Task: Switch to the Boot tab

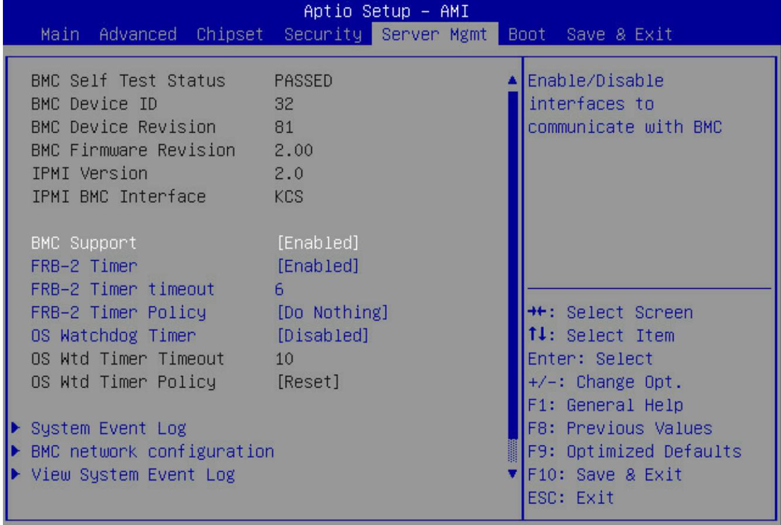Action: pos(527,34)
